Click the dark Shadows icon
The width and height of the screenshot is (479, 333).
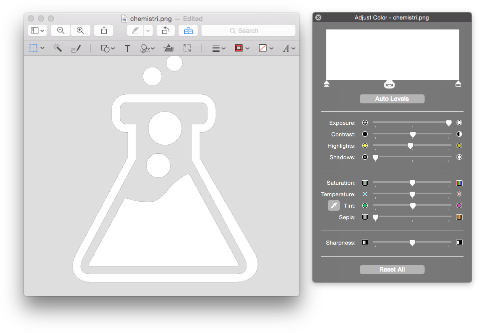pyautogui.click(x=365, y=157)
